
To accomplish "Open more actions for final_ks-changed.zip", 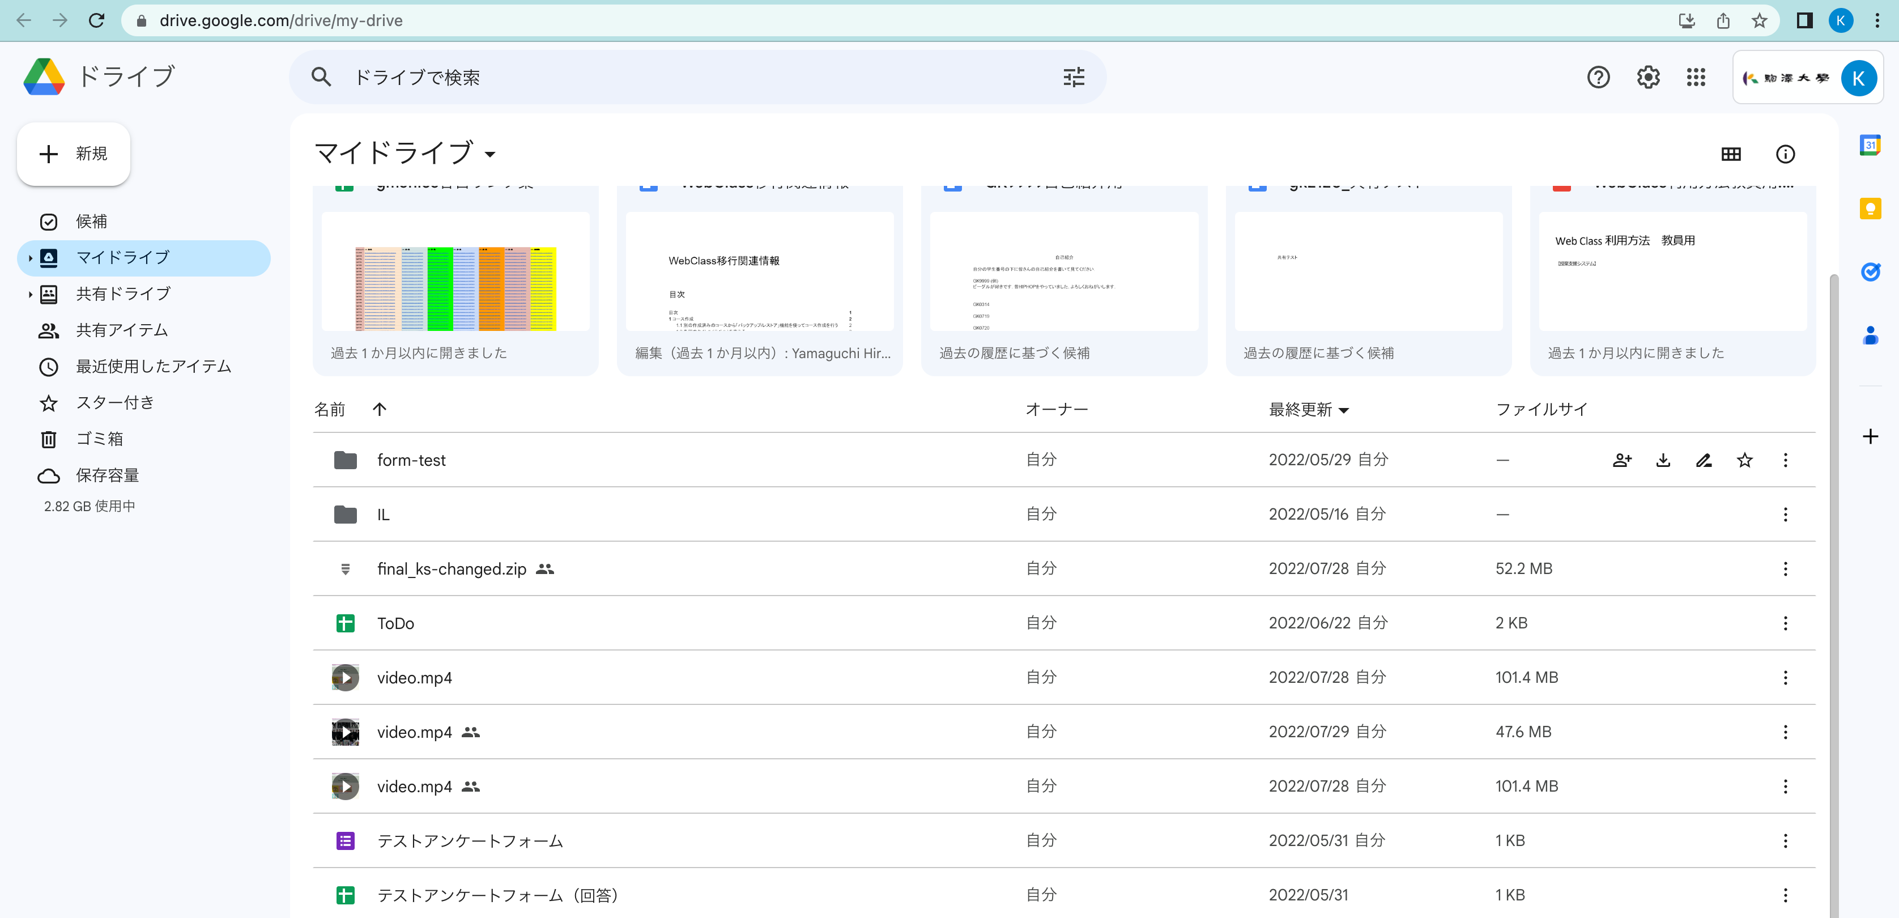I will click(x=1785, y=569).
